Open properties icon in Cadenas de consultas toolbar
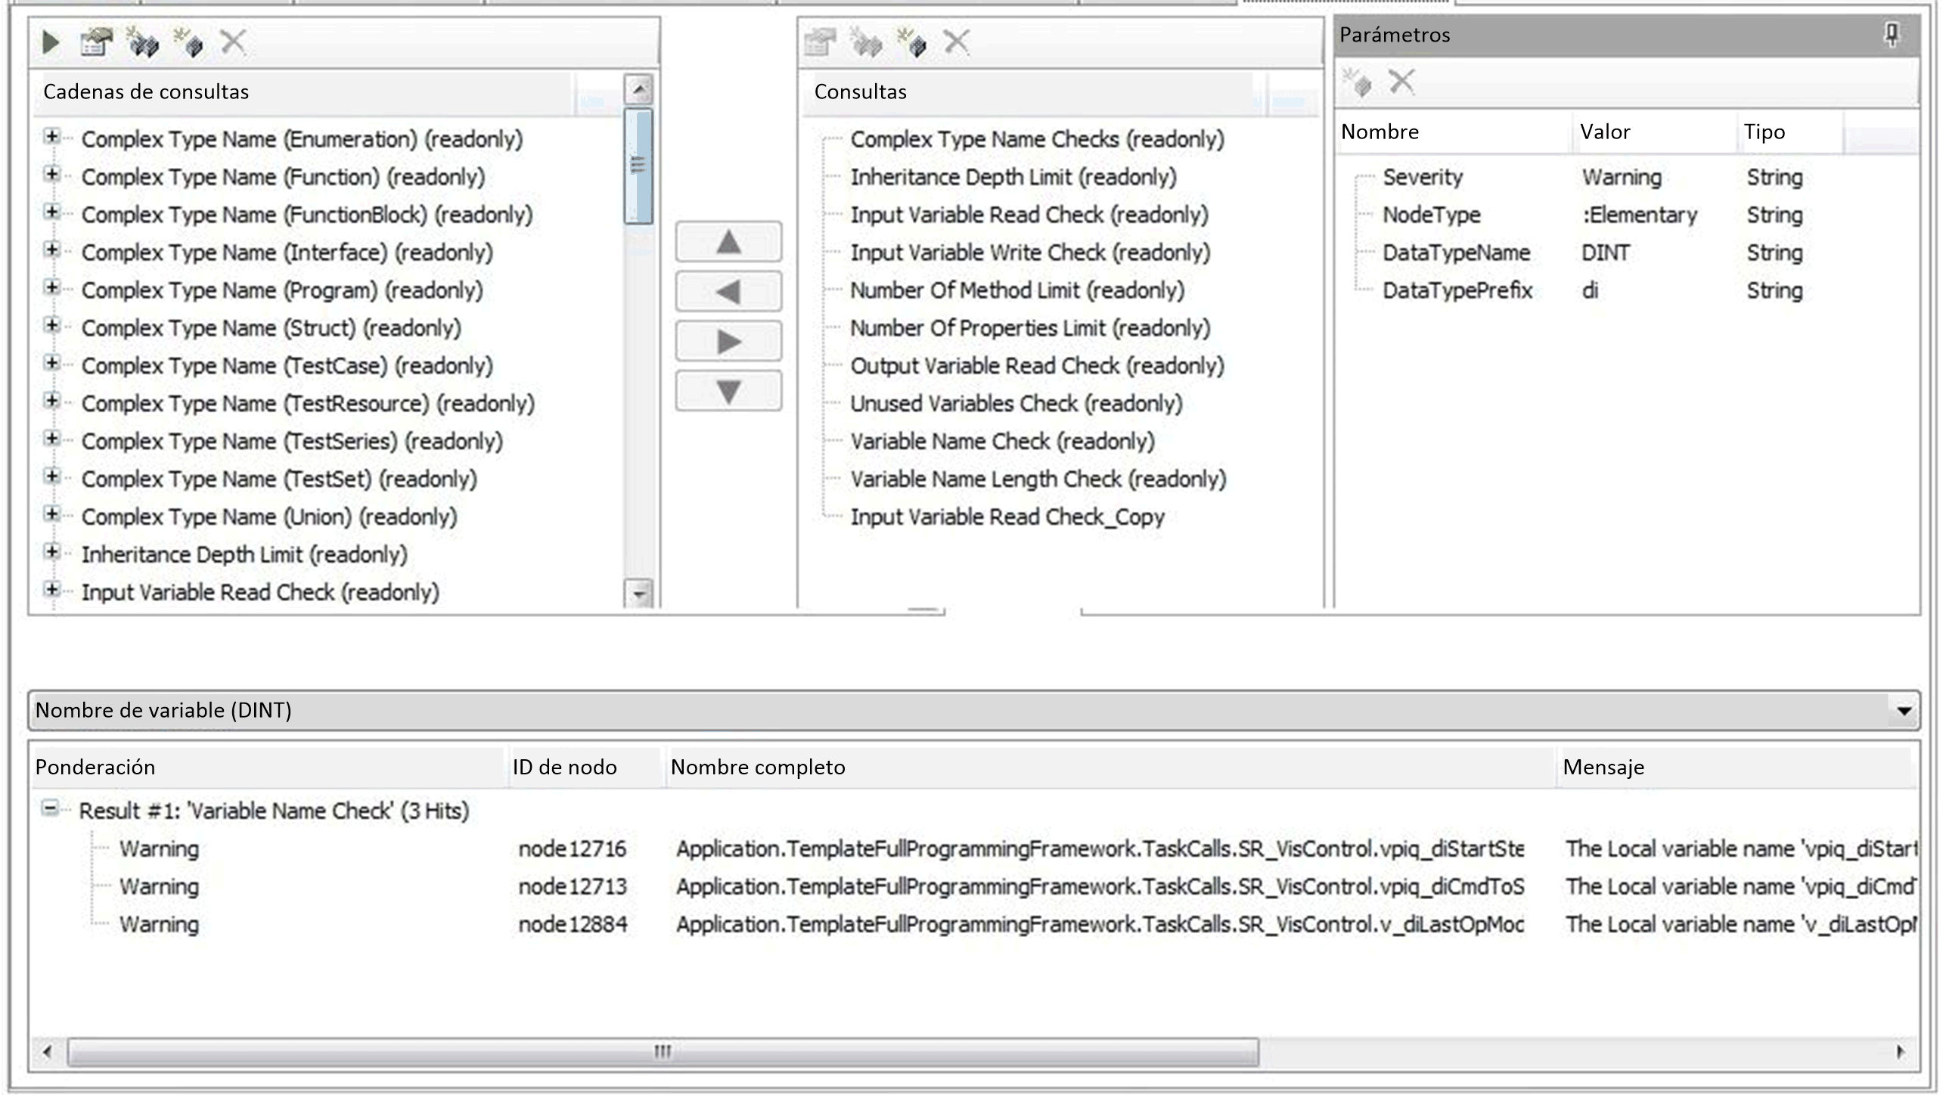Viewport: 1943px width, 1095px height. point(96,42)
